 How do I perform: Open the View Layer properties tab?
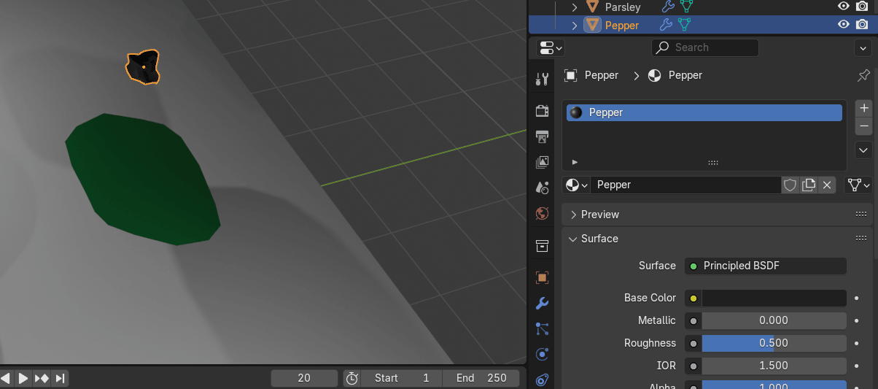tap(542, 162)
